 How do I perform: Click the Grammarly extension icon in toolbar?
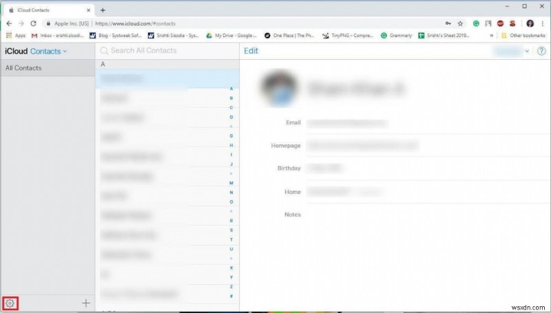[476, 23]
